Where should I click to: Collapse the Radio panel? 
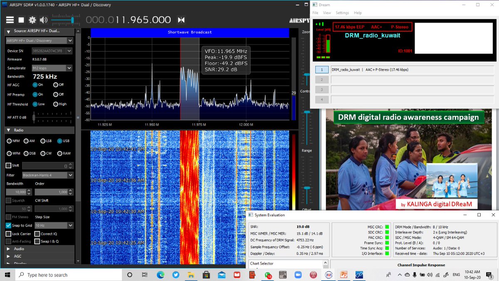click(9, 130)
